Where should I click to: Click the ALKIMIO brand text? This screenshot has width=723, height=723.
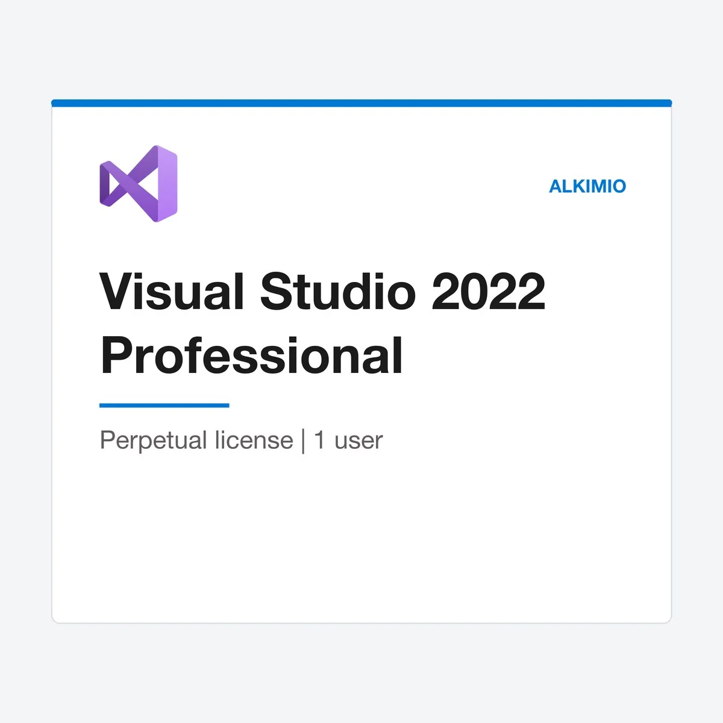point(587,186)
